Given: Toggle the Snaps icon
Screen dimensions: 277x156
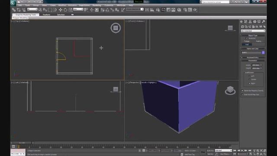Looking at the screenshot, I should click(x=103, y=10).
